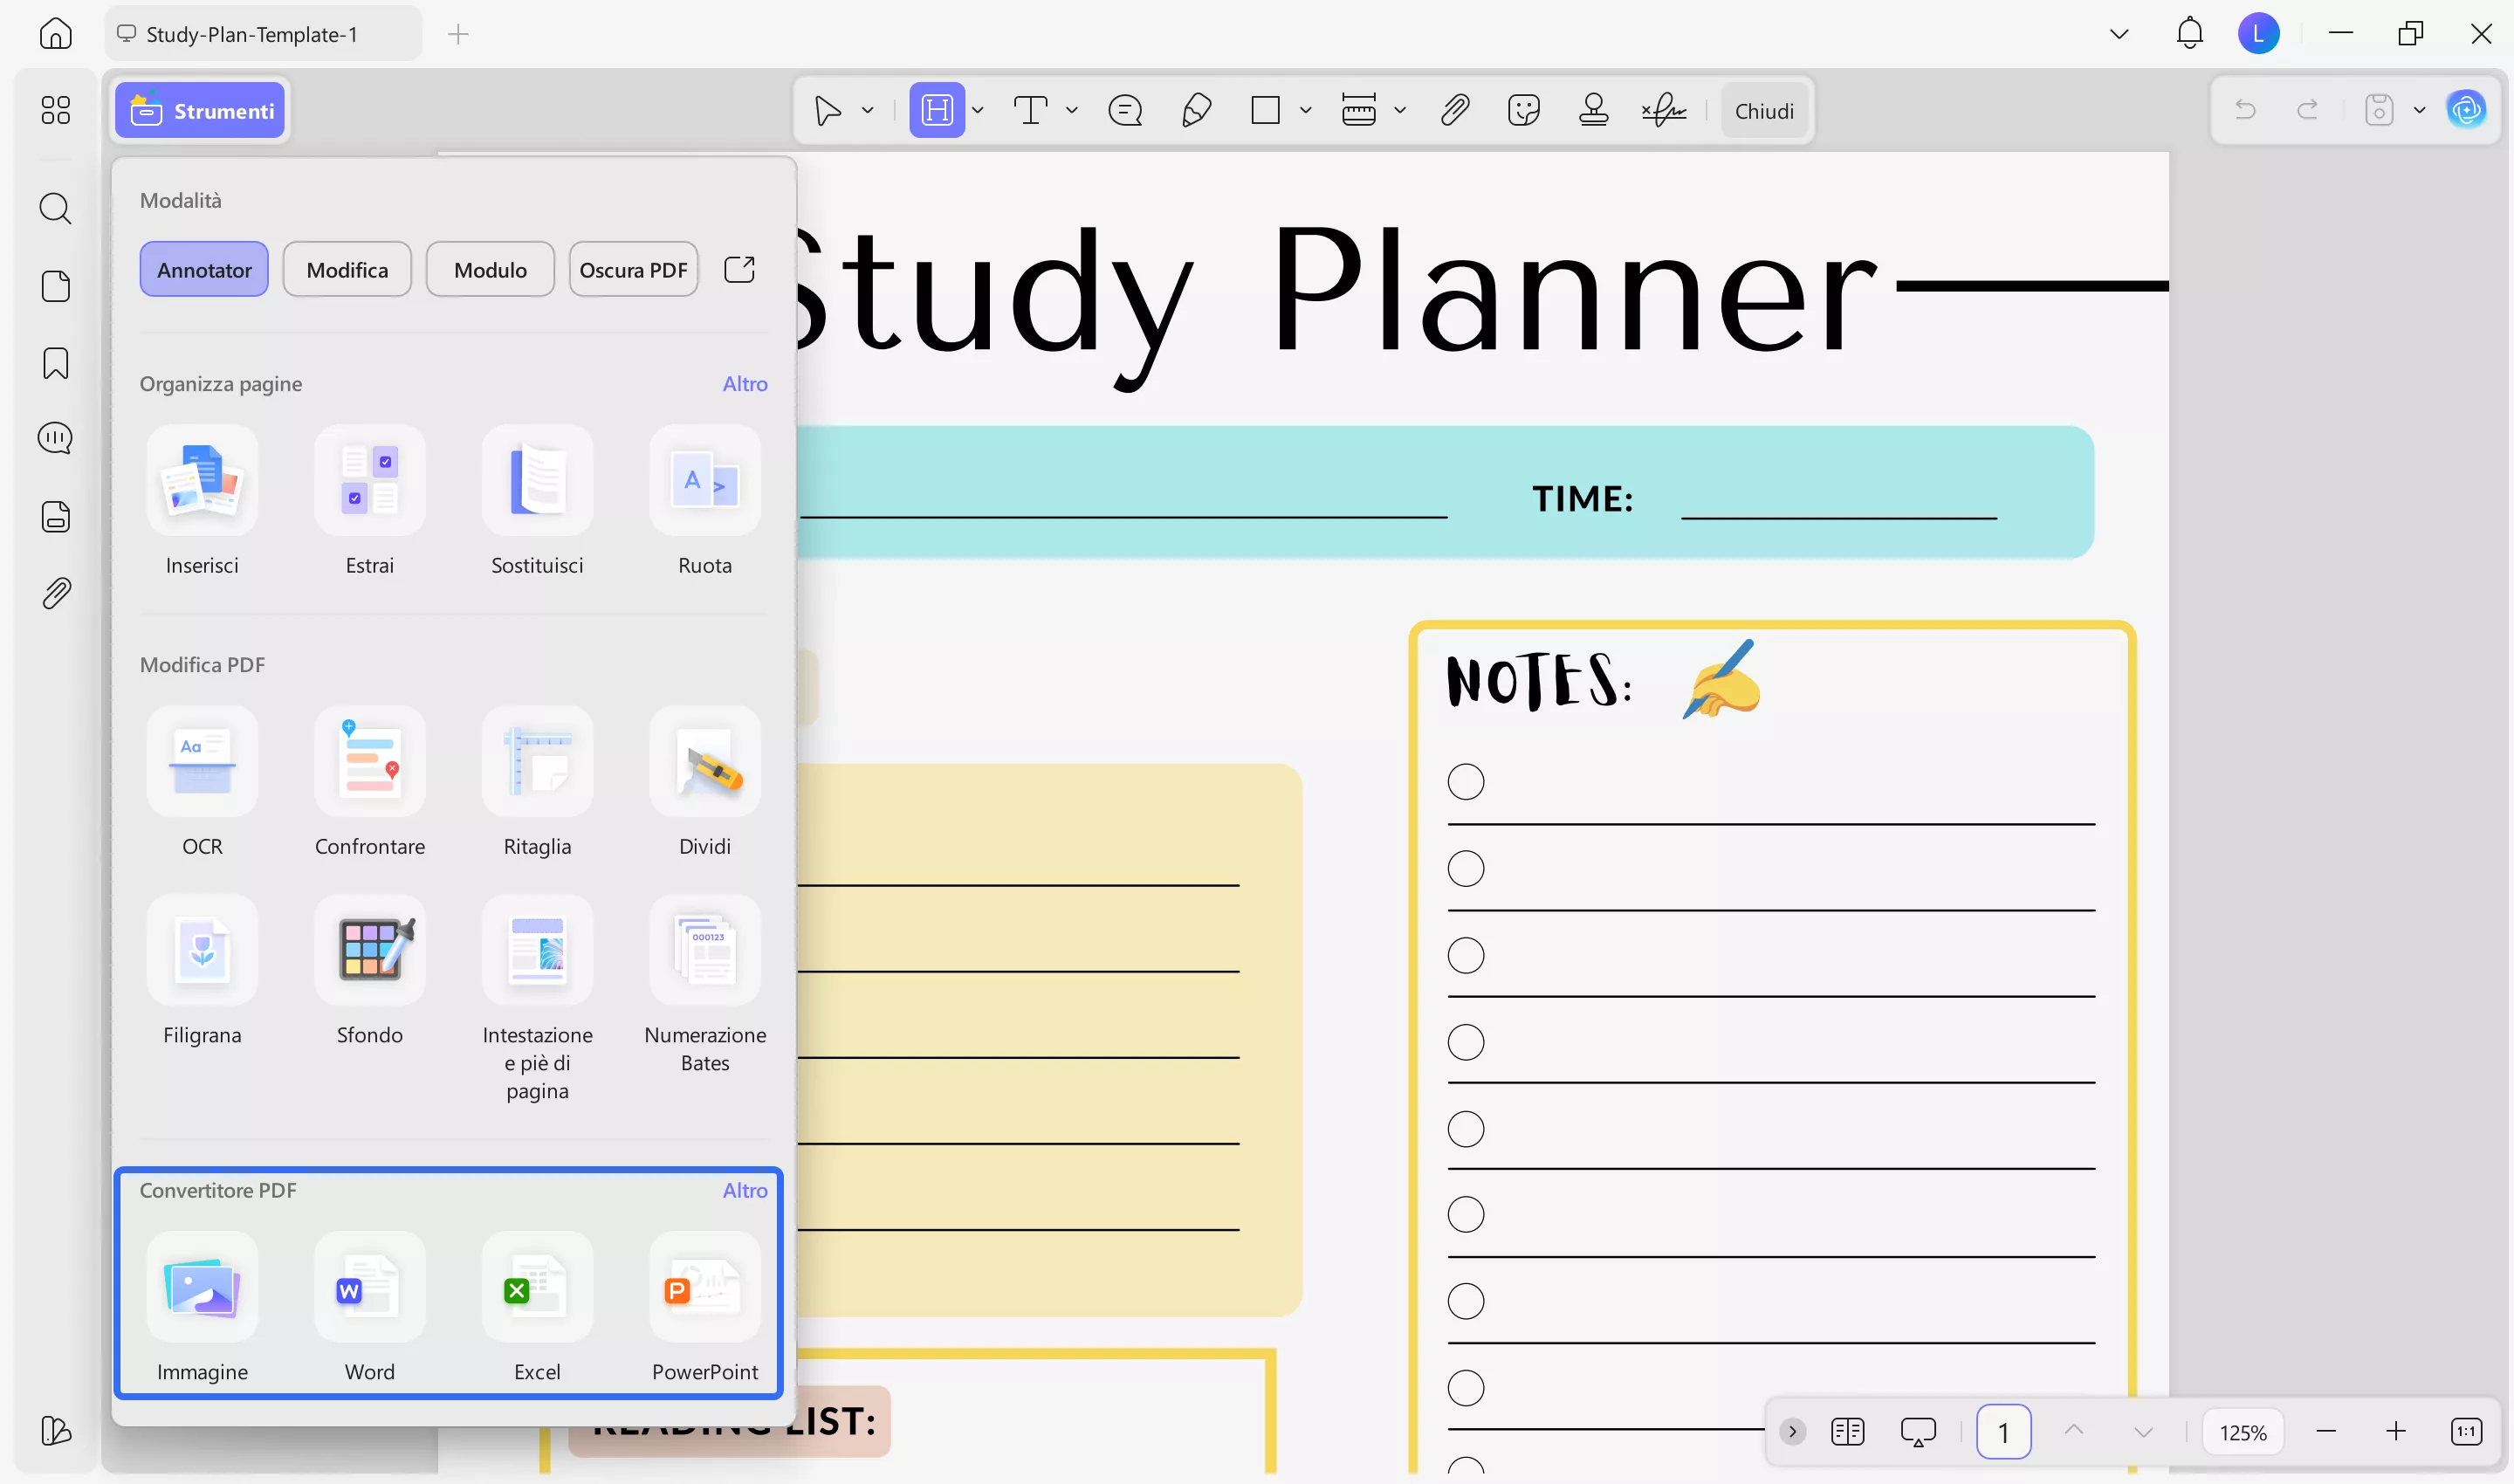Open the comment tool
Viewport: 2514px width, 1484px height.
pos(1125,110)
